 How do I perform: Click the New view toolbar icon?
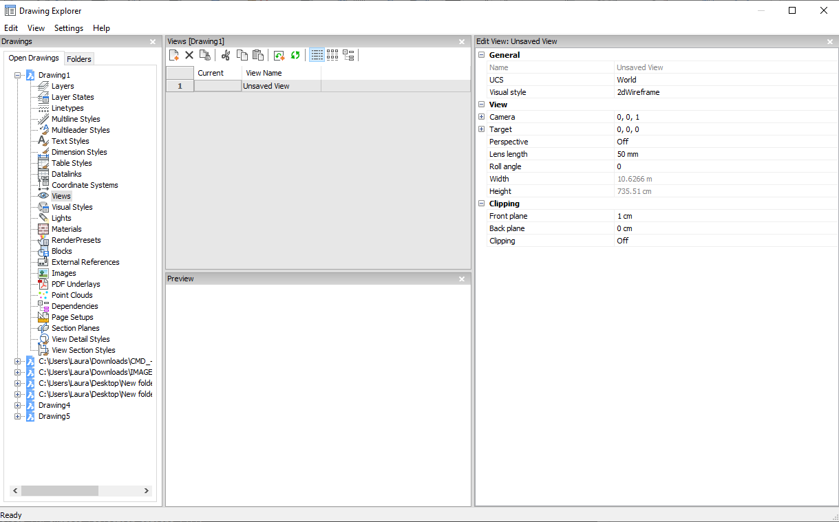(x=174, y=55)
